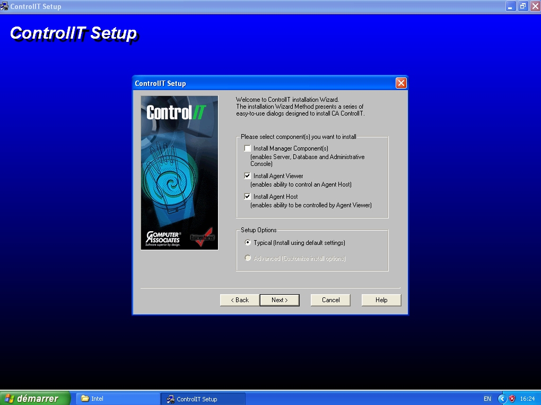This screenshot has width=541, height=405.
Task: Toggle the Install Agent Host checkbox
Action: click(248, 197)
